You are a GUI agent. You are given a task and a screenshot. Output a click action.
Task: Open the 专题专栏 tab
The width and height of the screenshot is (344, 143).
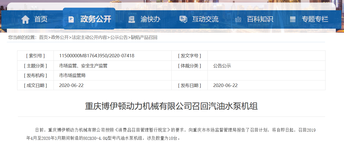click(315, 19)
